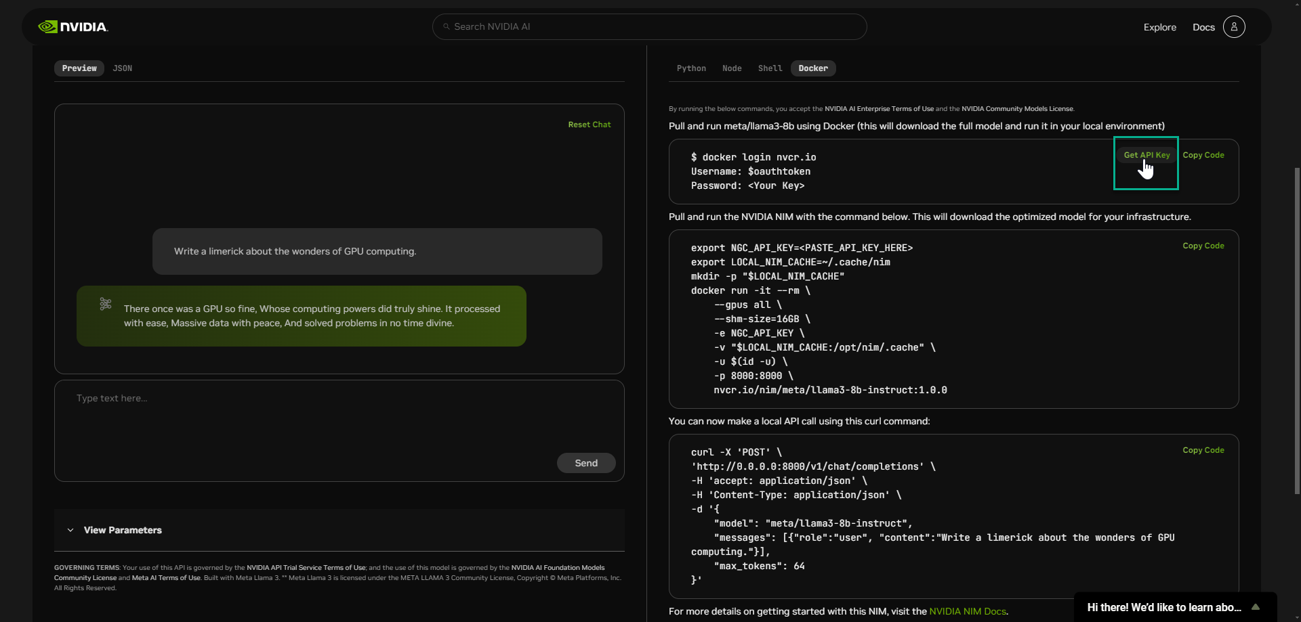
Task: Select the Node tab
Action: point(732,68)
